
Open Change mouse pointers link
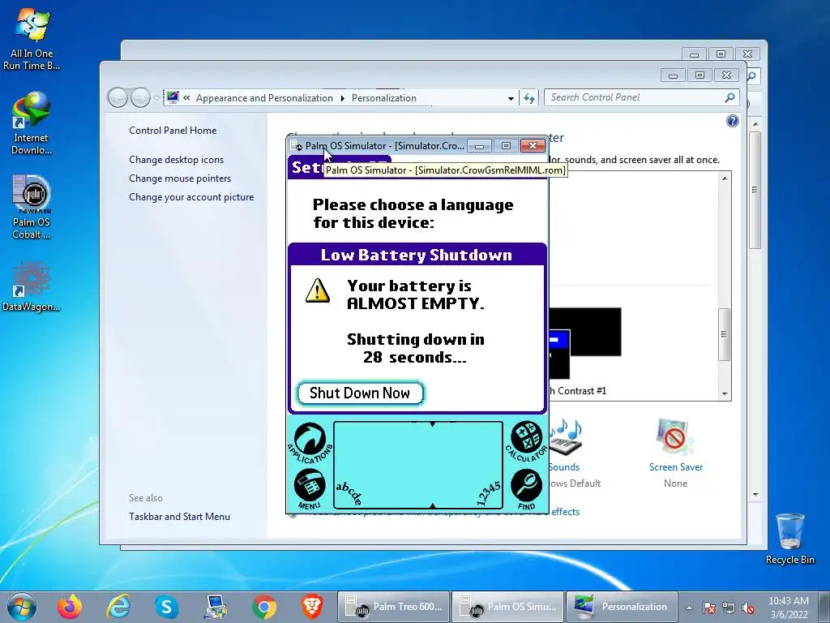[x=180, y=178]
